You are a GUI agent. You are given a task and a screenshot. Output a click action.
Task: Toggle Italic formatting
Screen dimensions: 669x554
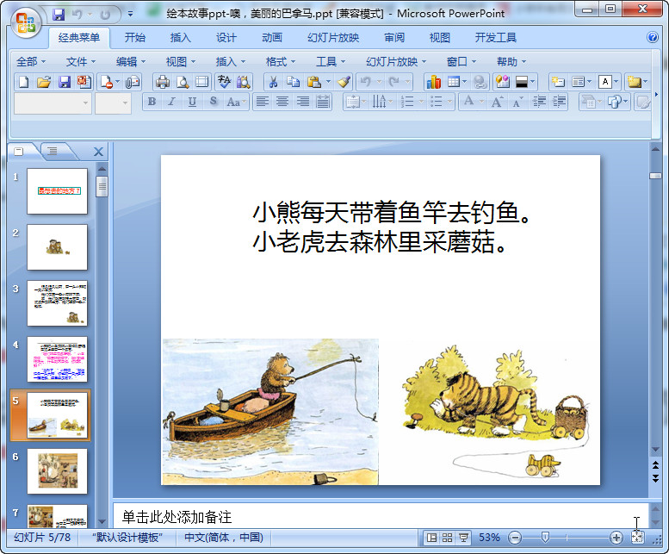171,102
